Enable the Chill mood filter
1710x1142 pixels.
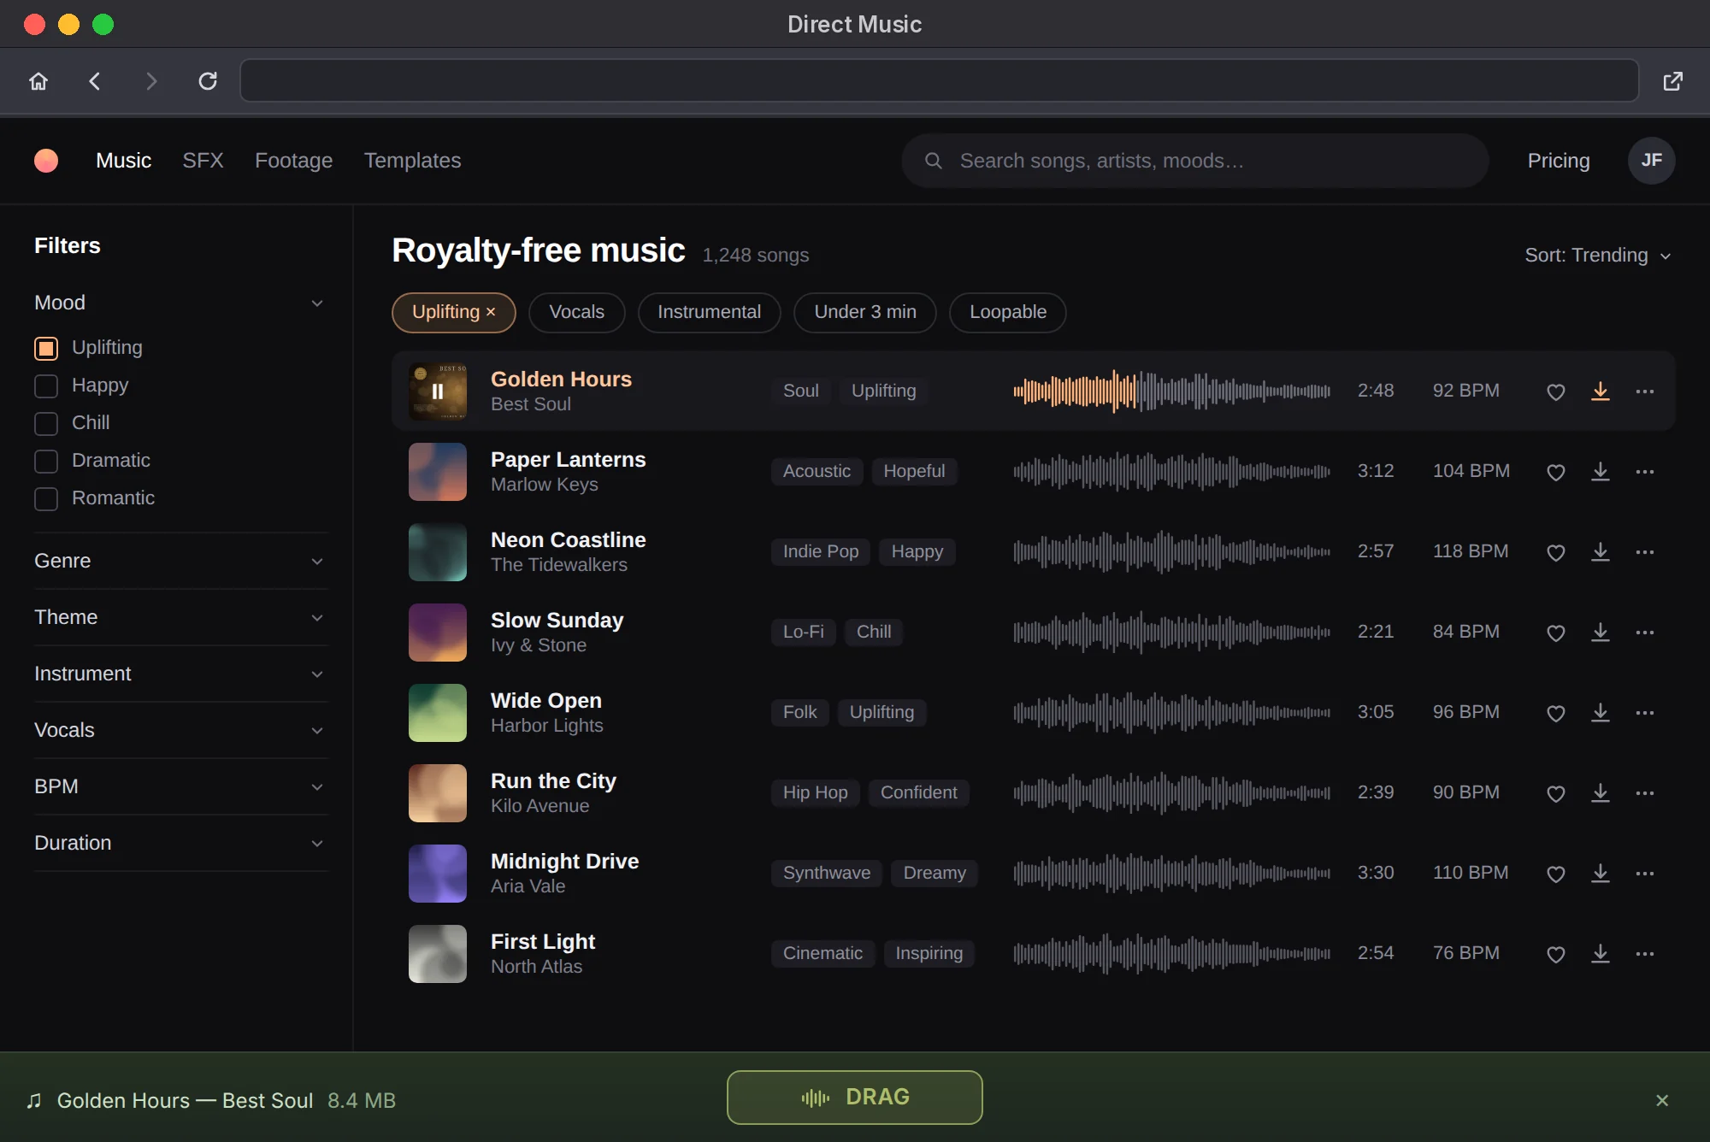(46, 423)
